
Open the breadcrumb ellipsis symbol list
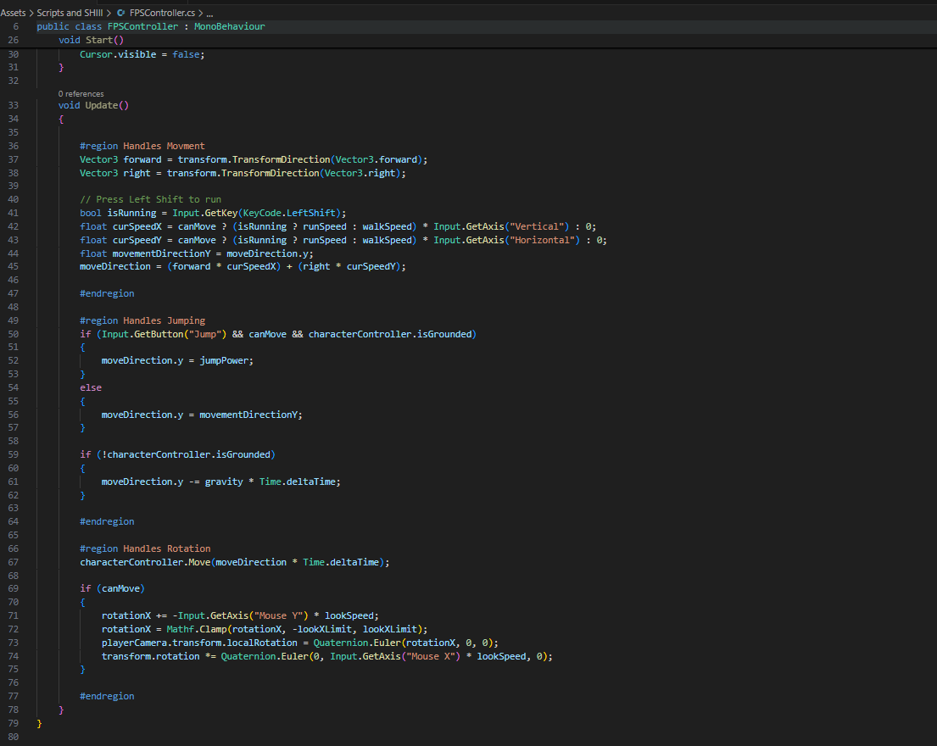[209, 14]
